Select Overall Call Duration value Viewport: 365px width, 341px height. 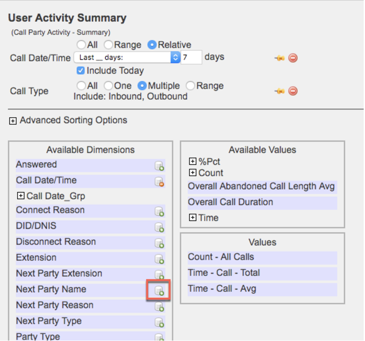(x=231, y=202)
